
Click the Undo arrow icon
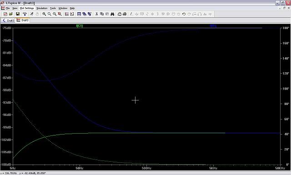coord(184,14)
